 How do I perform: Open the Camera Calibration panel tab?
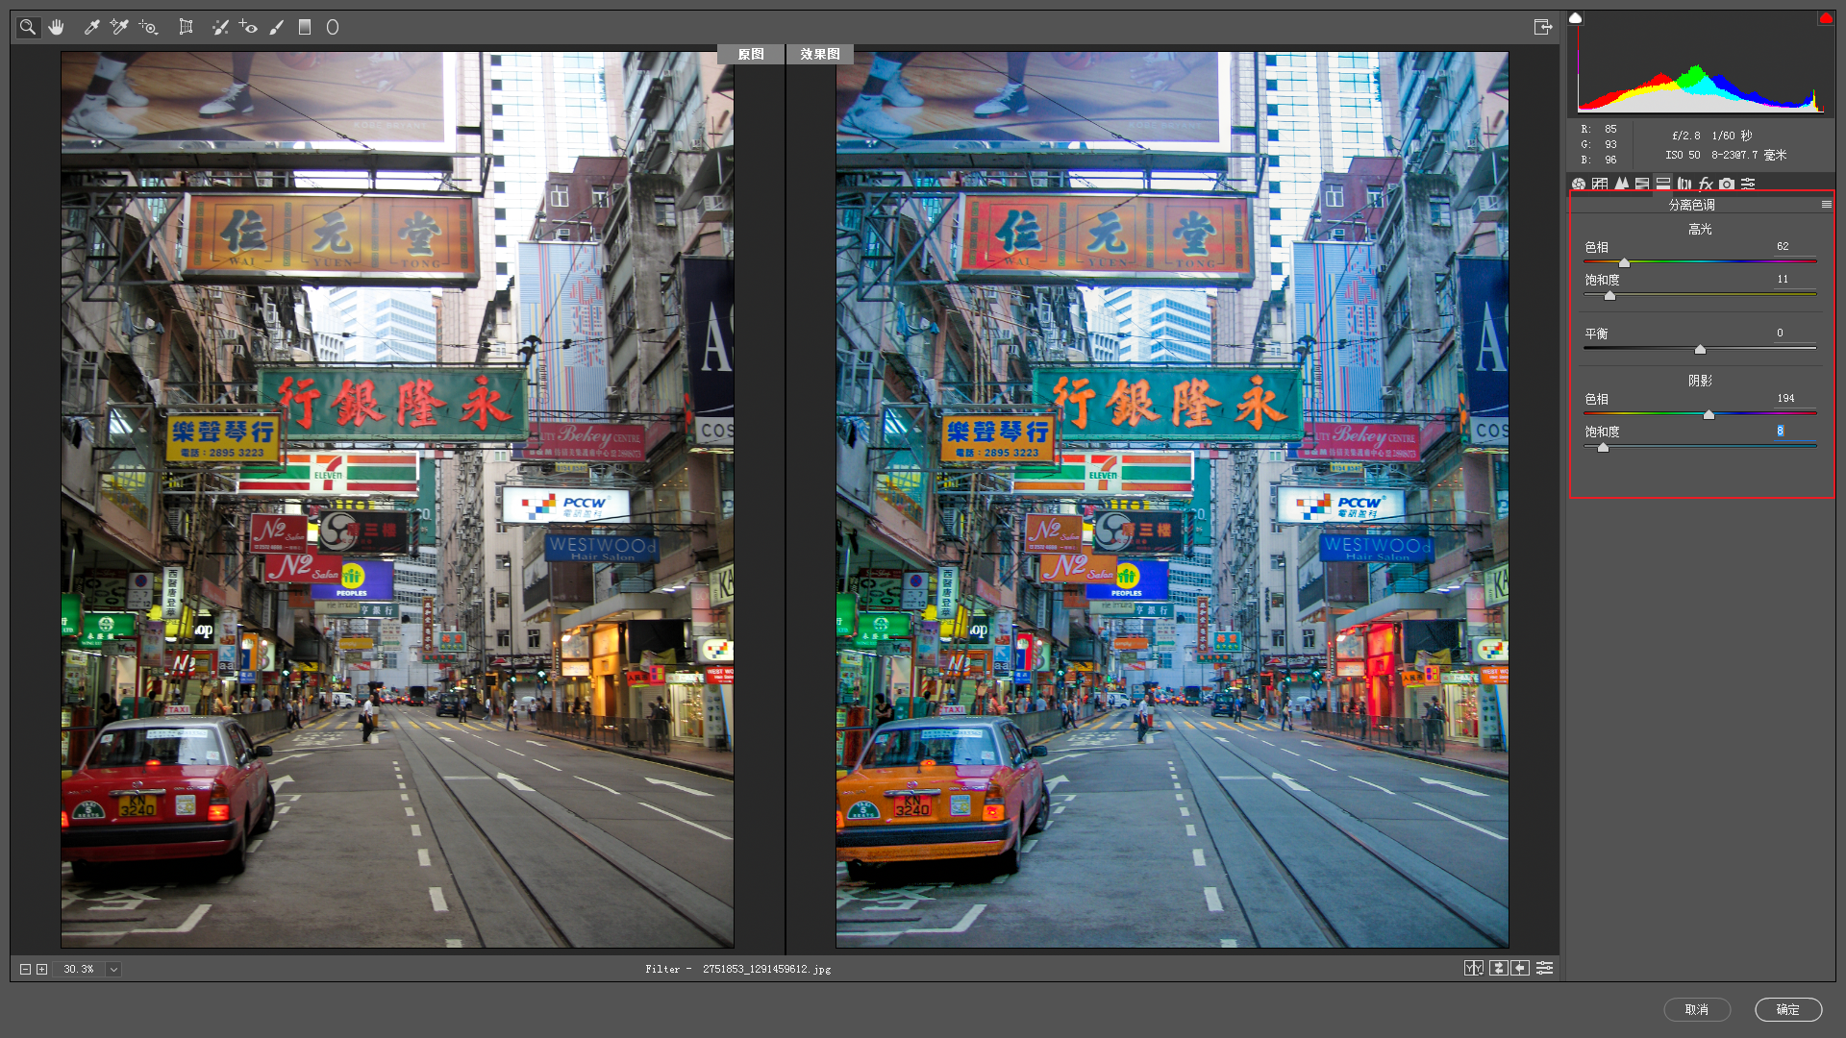[x=1727, y=184]
